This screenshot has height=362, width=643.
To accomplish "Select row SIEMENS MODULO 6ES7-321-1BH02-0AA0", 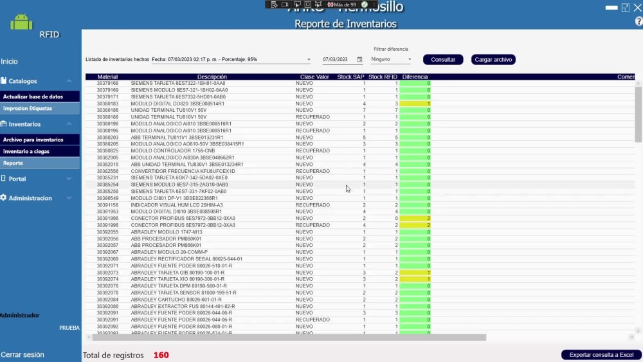I will click(x=360, y=90).
